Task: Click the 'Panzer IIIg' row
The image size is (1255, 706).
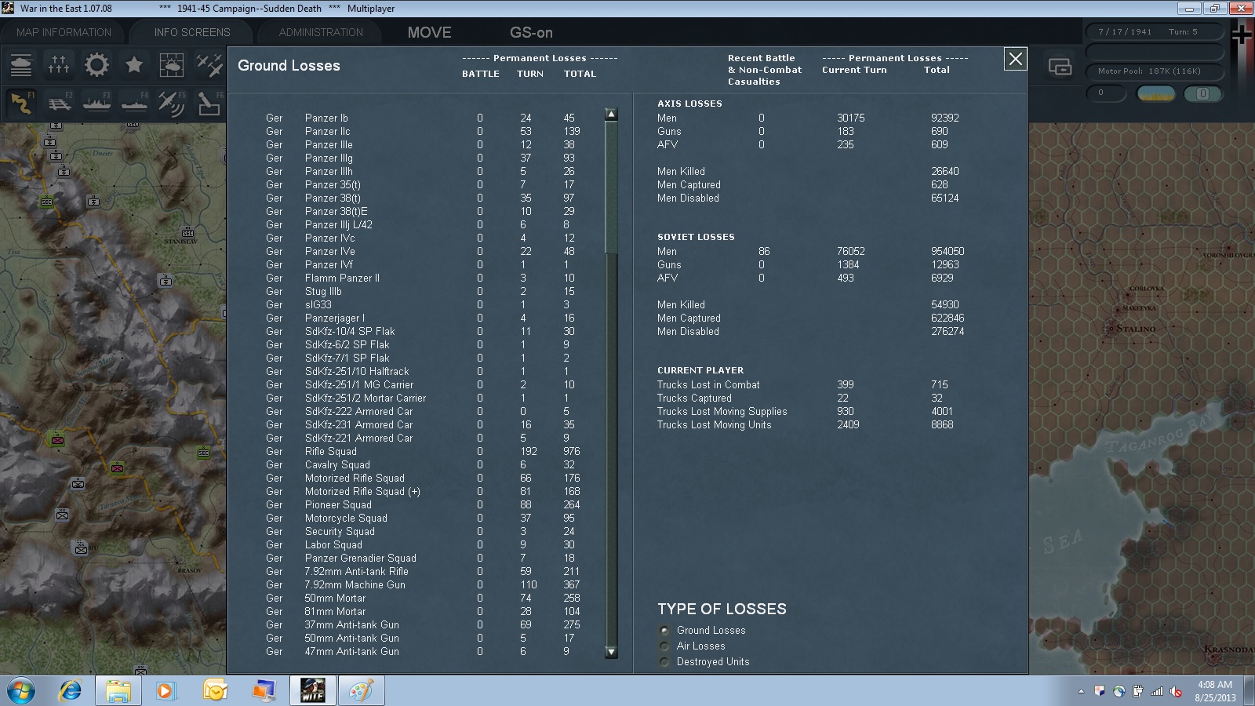Action: pos(424,158)
